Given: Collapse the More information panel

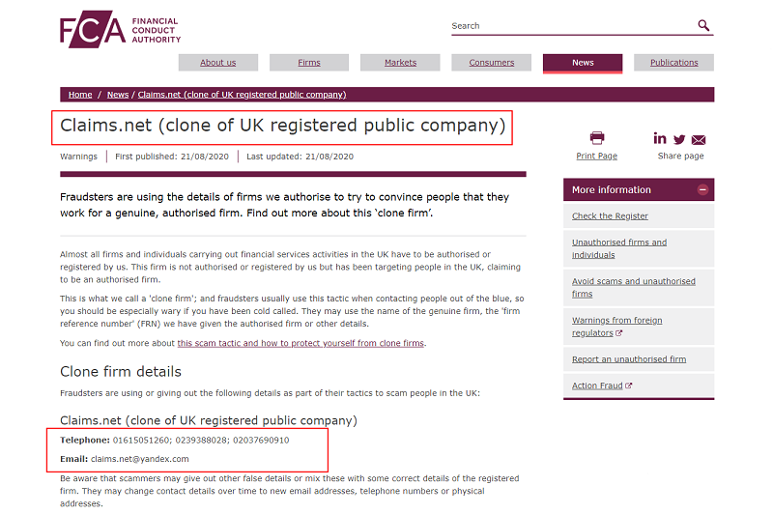Looking at the screenshot, I should click(x=702, y=190).
